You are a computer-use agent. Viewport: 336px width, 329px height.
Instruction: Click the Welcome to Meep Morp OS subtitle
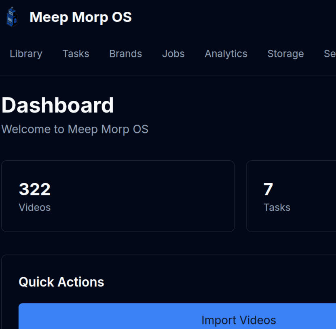[75, 129]
